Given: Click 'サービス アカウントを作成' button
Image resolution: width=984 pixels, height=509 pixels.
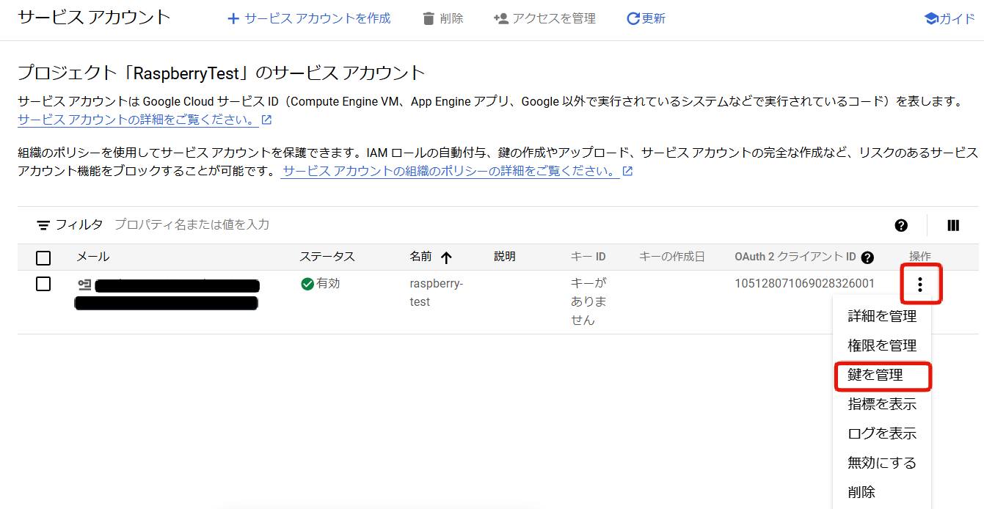Looking at the screenshot, I should pyautogui.click(x=309, y=18).
